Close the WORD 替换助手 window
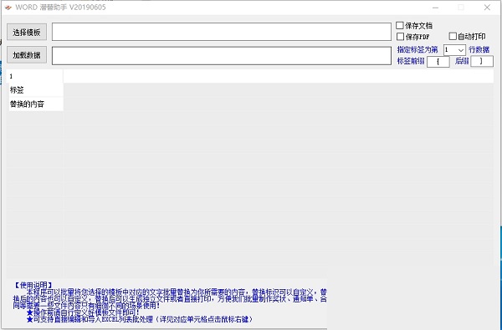502x330 pixels. coord(487,8)
